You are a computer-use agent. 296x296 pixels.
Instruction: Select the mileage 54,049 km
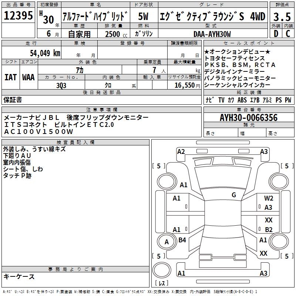tap(45, 53)
